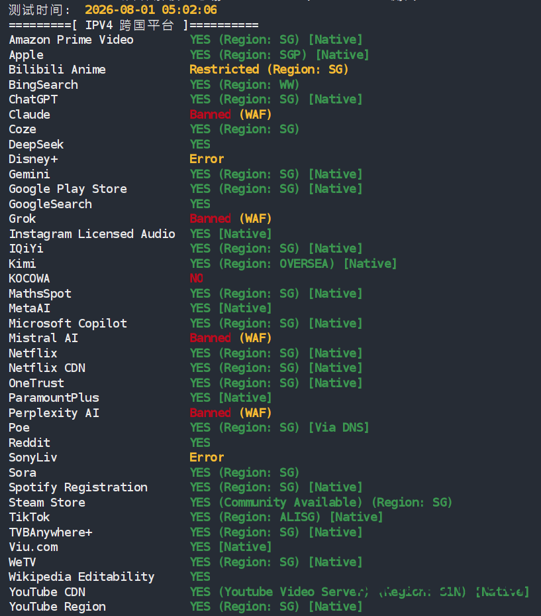This screenshot has width=541, height=616.
Task: Click the Amazon Prime Video service name
Action: click(71, 40)
